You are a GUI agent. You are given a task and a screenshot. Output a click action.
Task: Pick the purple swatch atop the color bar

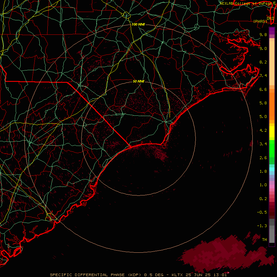point(272,31)
